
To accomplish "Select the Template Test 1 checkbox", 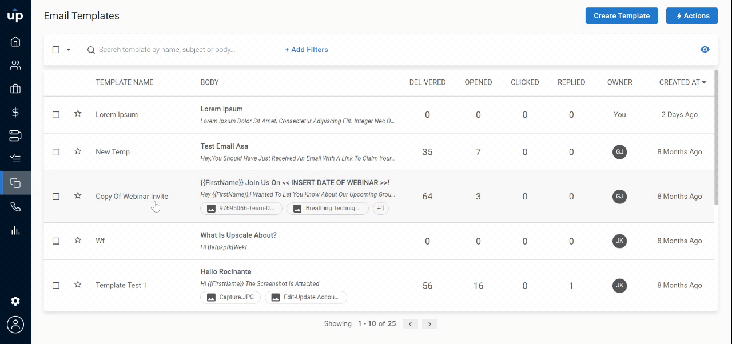I will pos(56,285).
